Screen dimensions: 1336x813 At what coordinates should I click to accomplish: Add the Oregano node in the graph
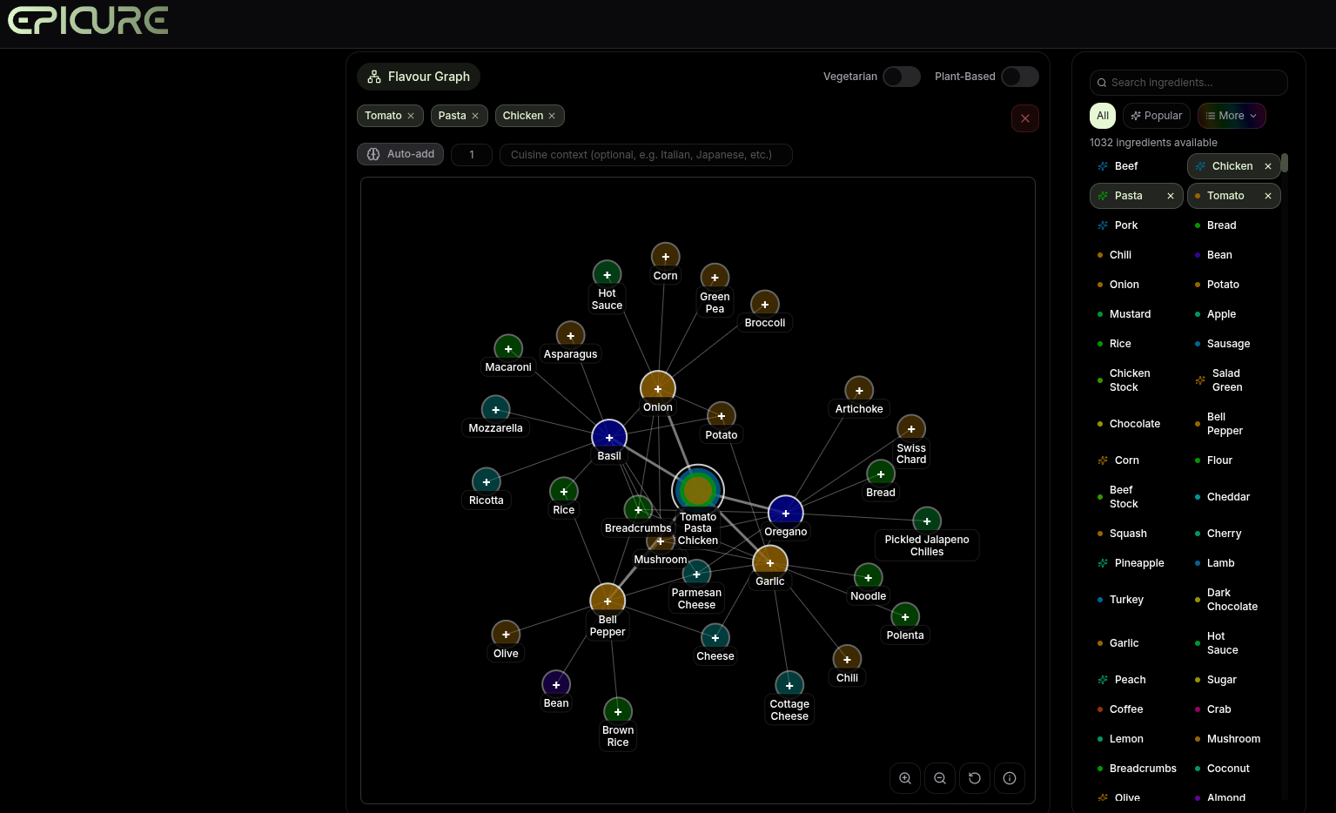tap(786, 513)
